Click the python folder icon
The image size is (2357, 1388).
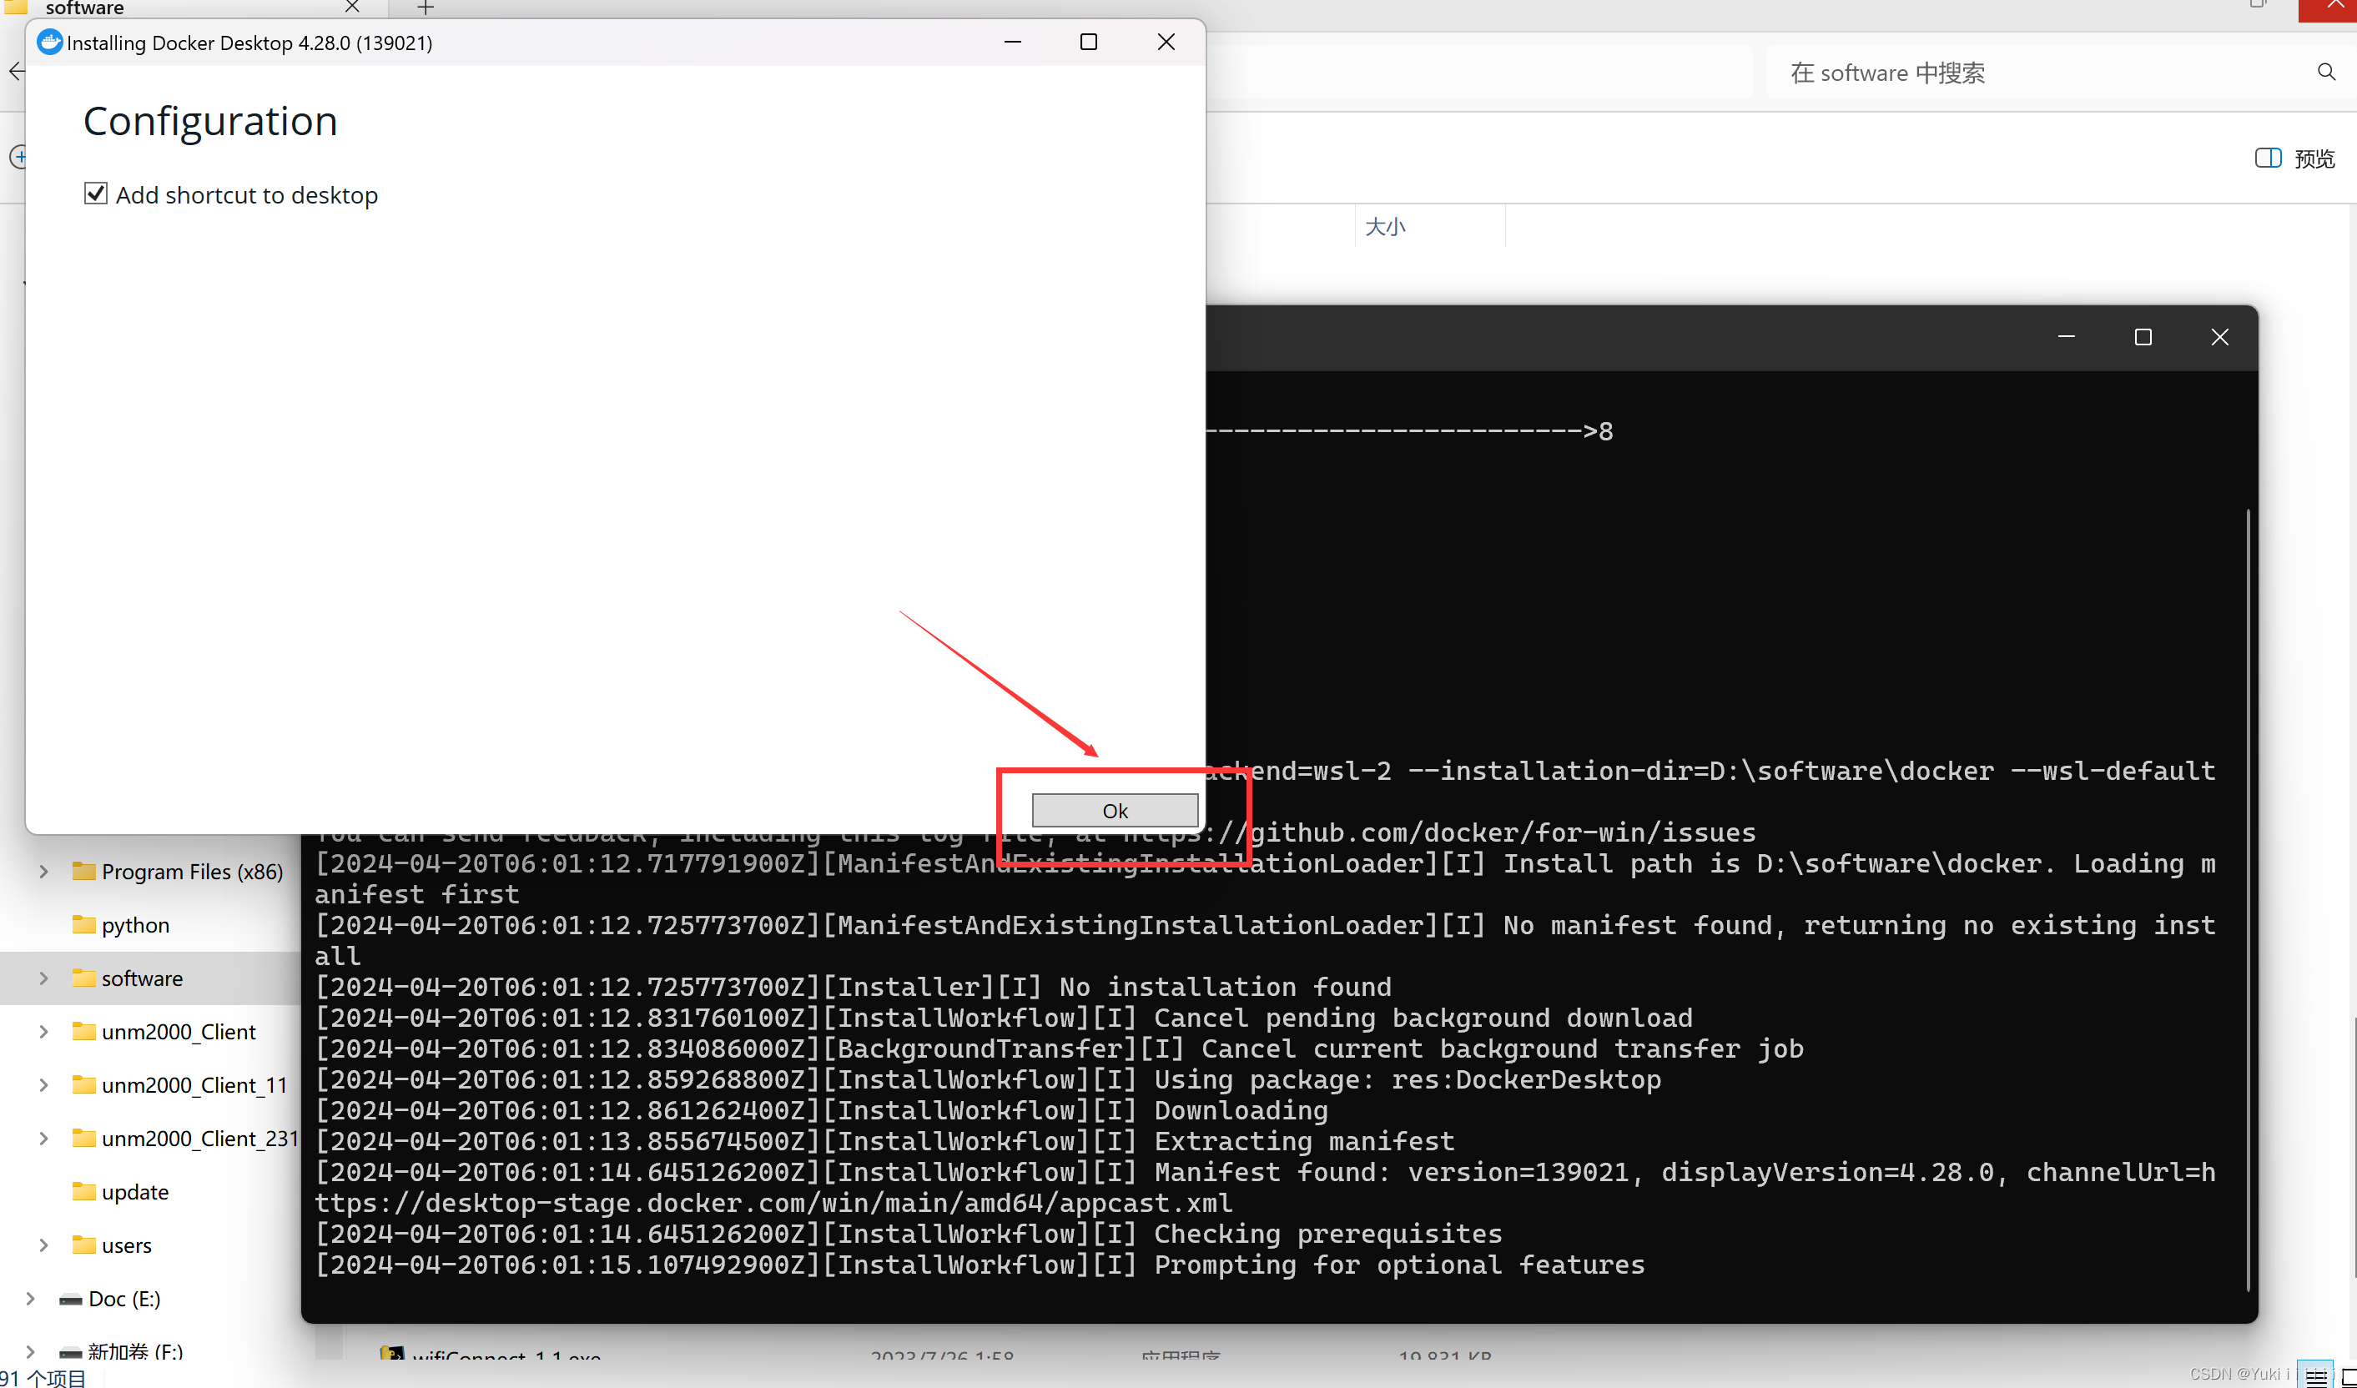(84, 924)
